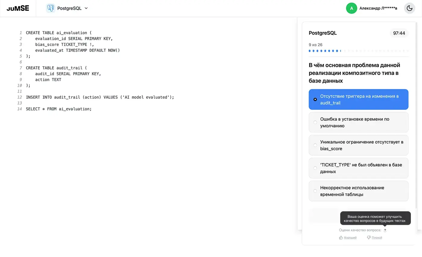Click the JuMSE logo
The image size is (422, 257).
[x=18, y=8]
